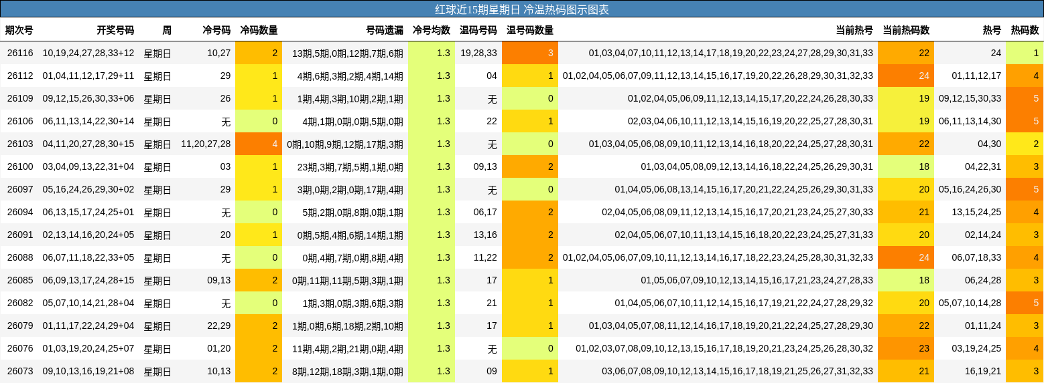Click the 冷码数量 column header

(x=259, y=30)
